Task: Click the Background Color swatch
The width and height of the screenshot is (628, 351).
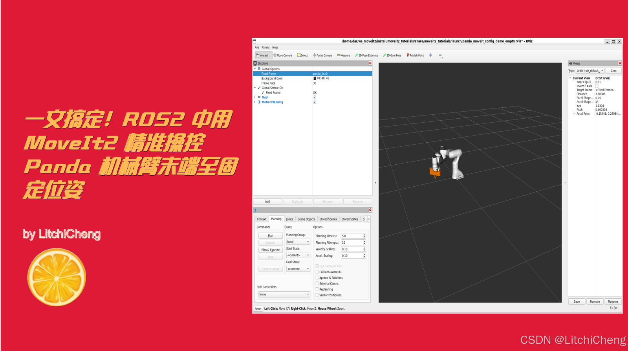Action: 315,78
